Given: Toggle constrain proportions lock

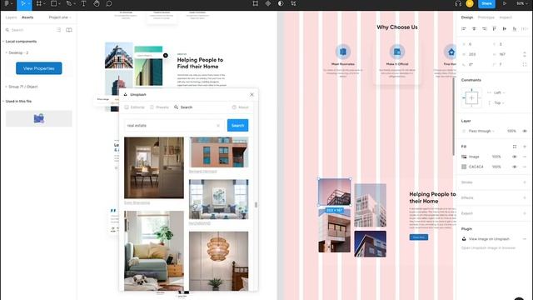Looking at the screenshot, I should tap(525, 54).
